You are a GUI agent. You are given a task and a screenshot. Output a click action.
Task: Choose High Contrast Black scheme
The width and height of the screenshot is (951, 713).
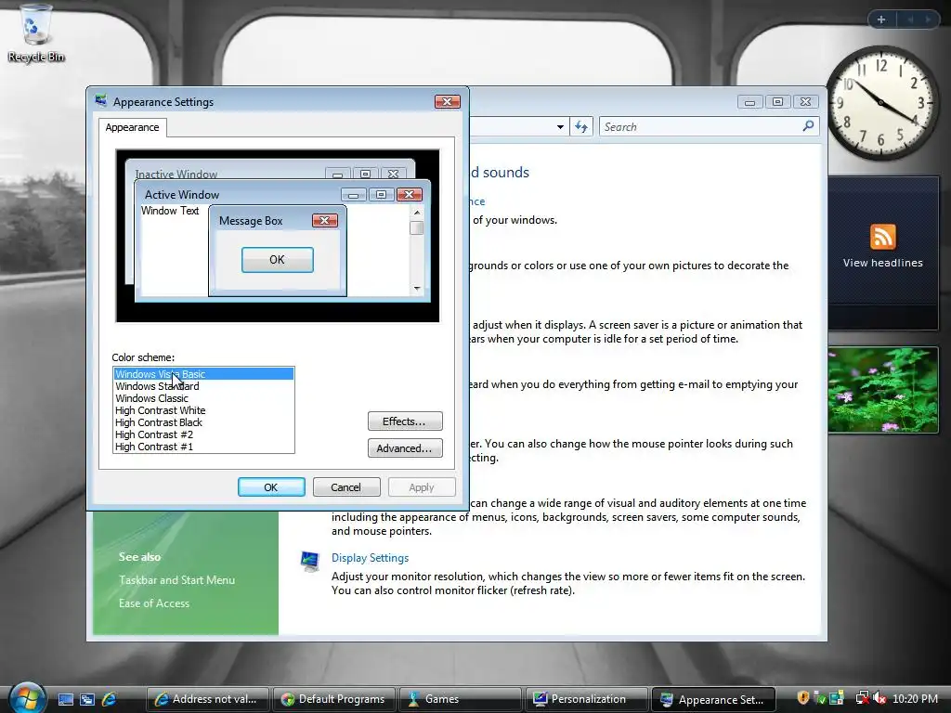203,422
